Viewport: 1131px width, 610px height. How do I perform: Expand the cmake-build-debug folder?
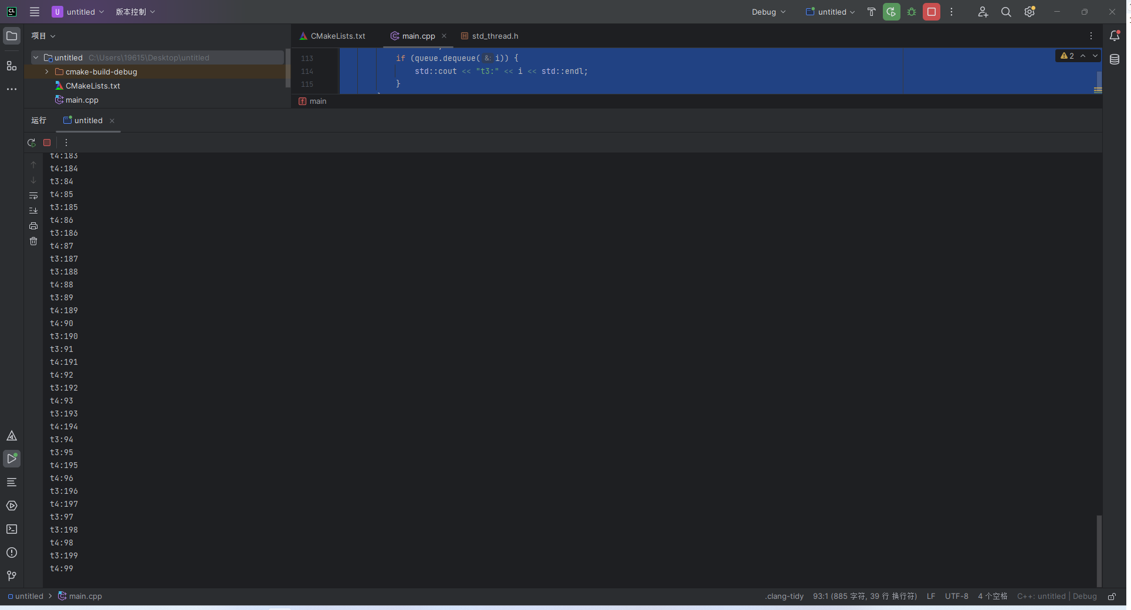coord(47,72)
